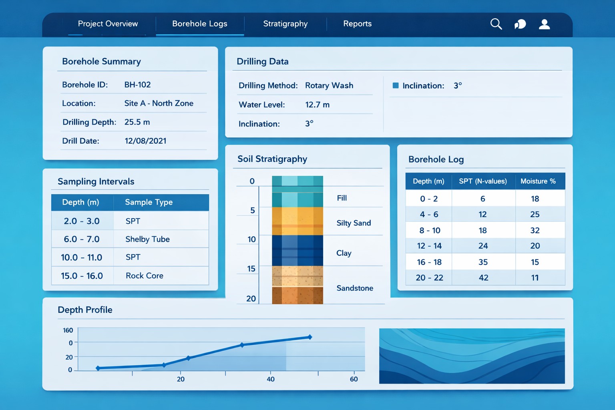Select the 20 - 22 borehole log row

click(485, 277)
